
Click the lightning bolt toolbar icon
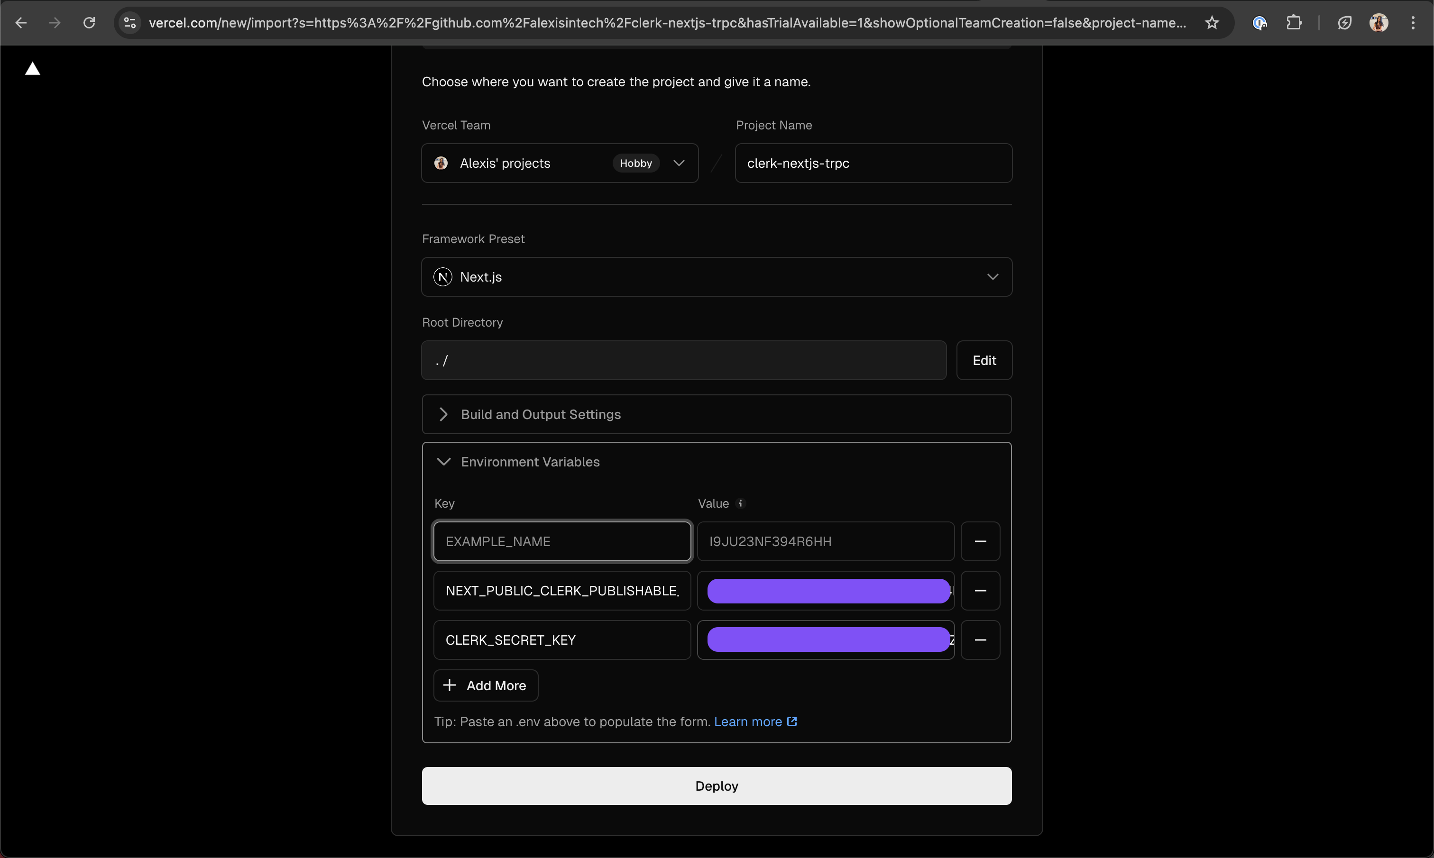1344,23
